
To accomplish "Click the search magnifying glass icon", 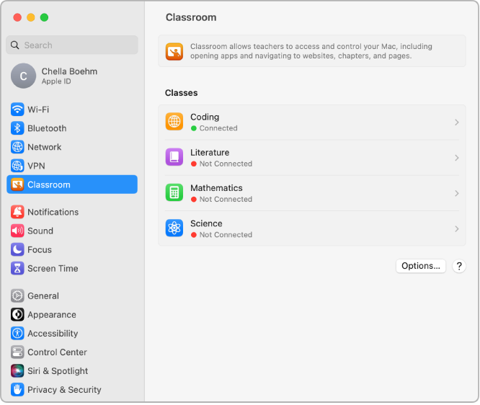I will [x=14, y=45].
